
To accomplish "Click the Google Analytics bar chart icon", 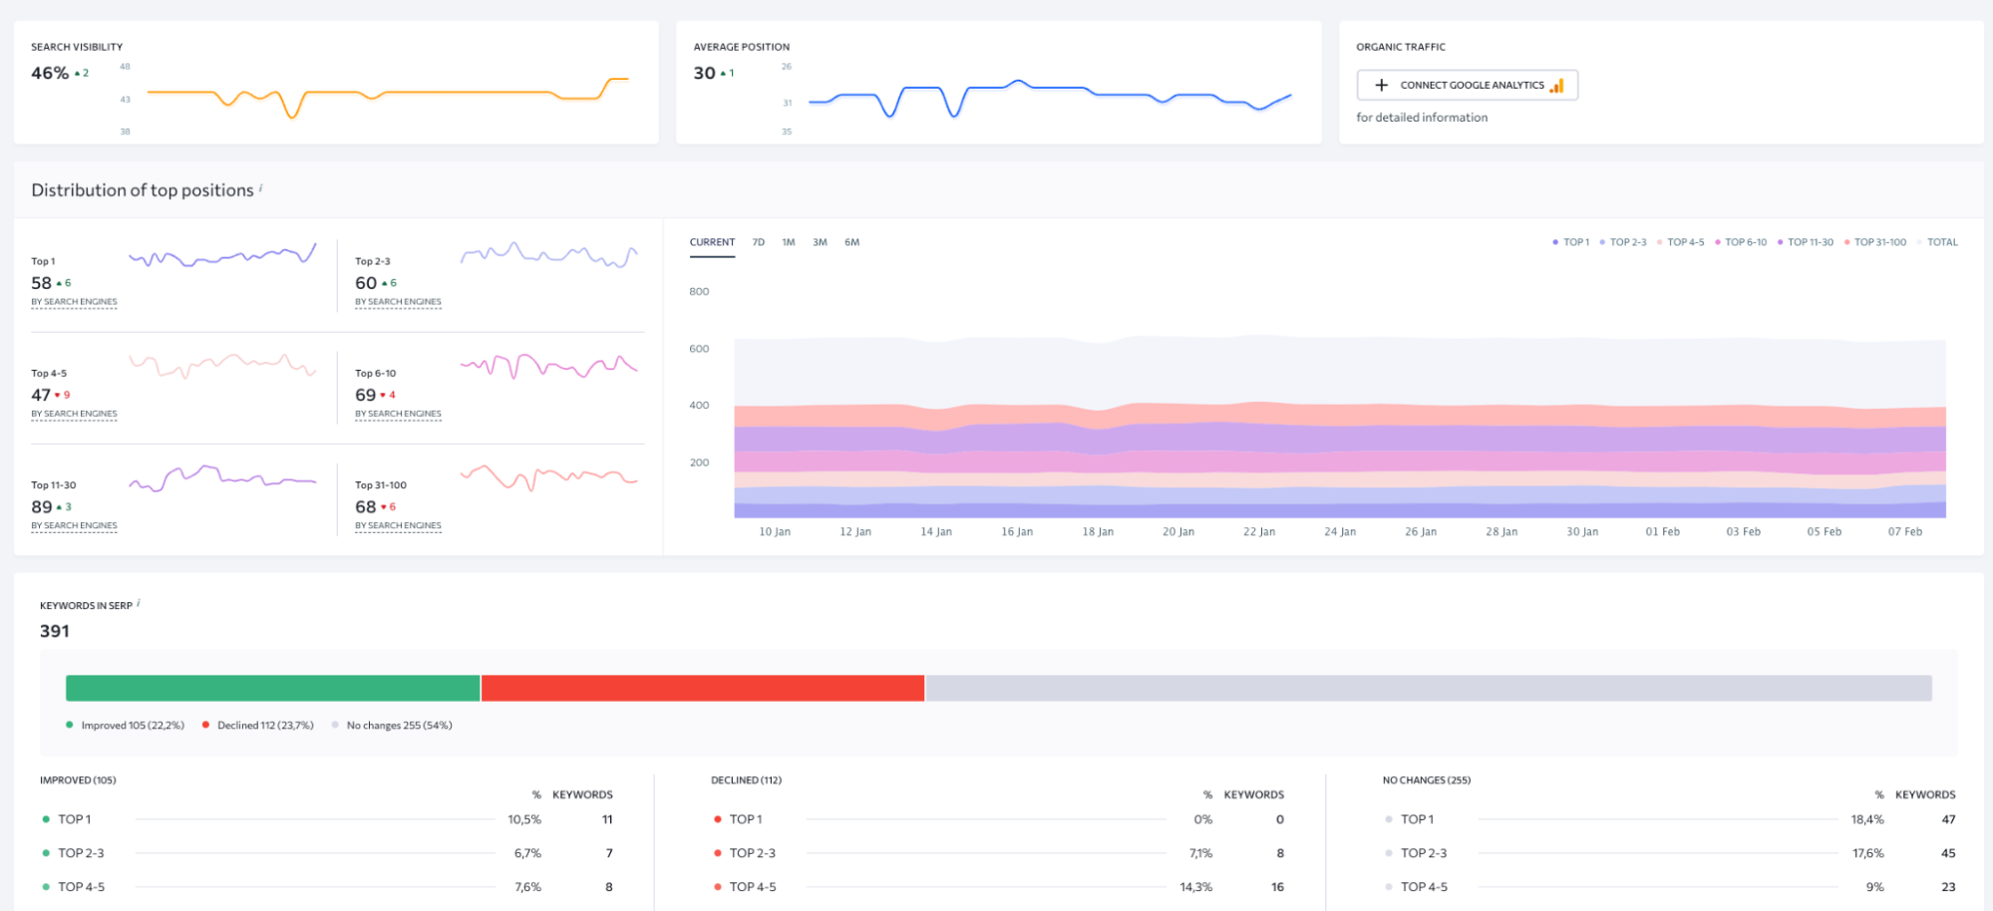I will point(1557,86).
